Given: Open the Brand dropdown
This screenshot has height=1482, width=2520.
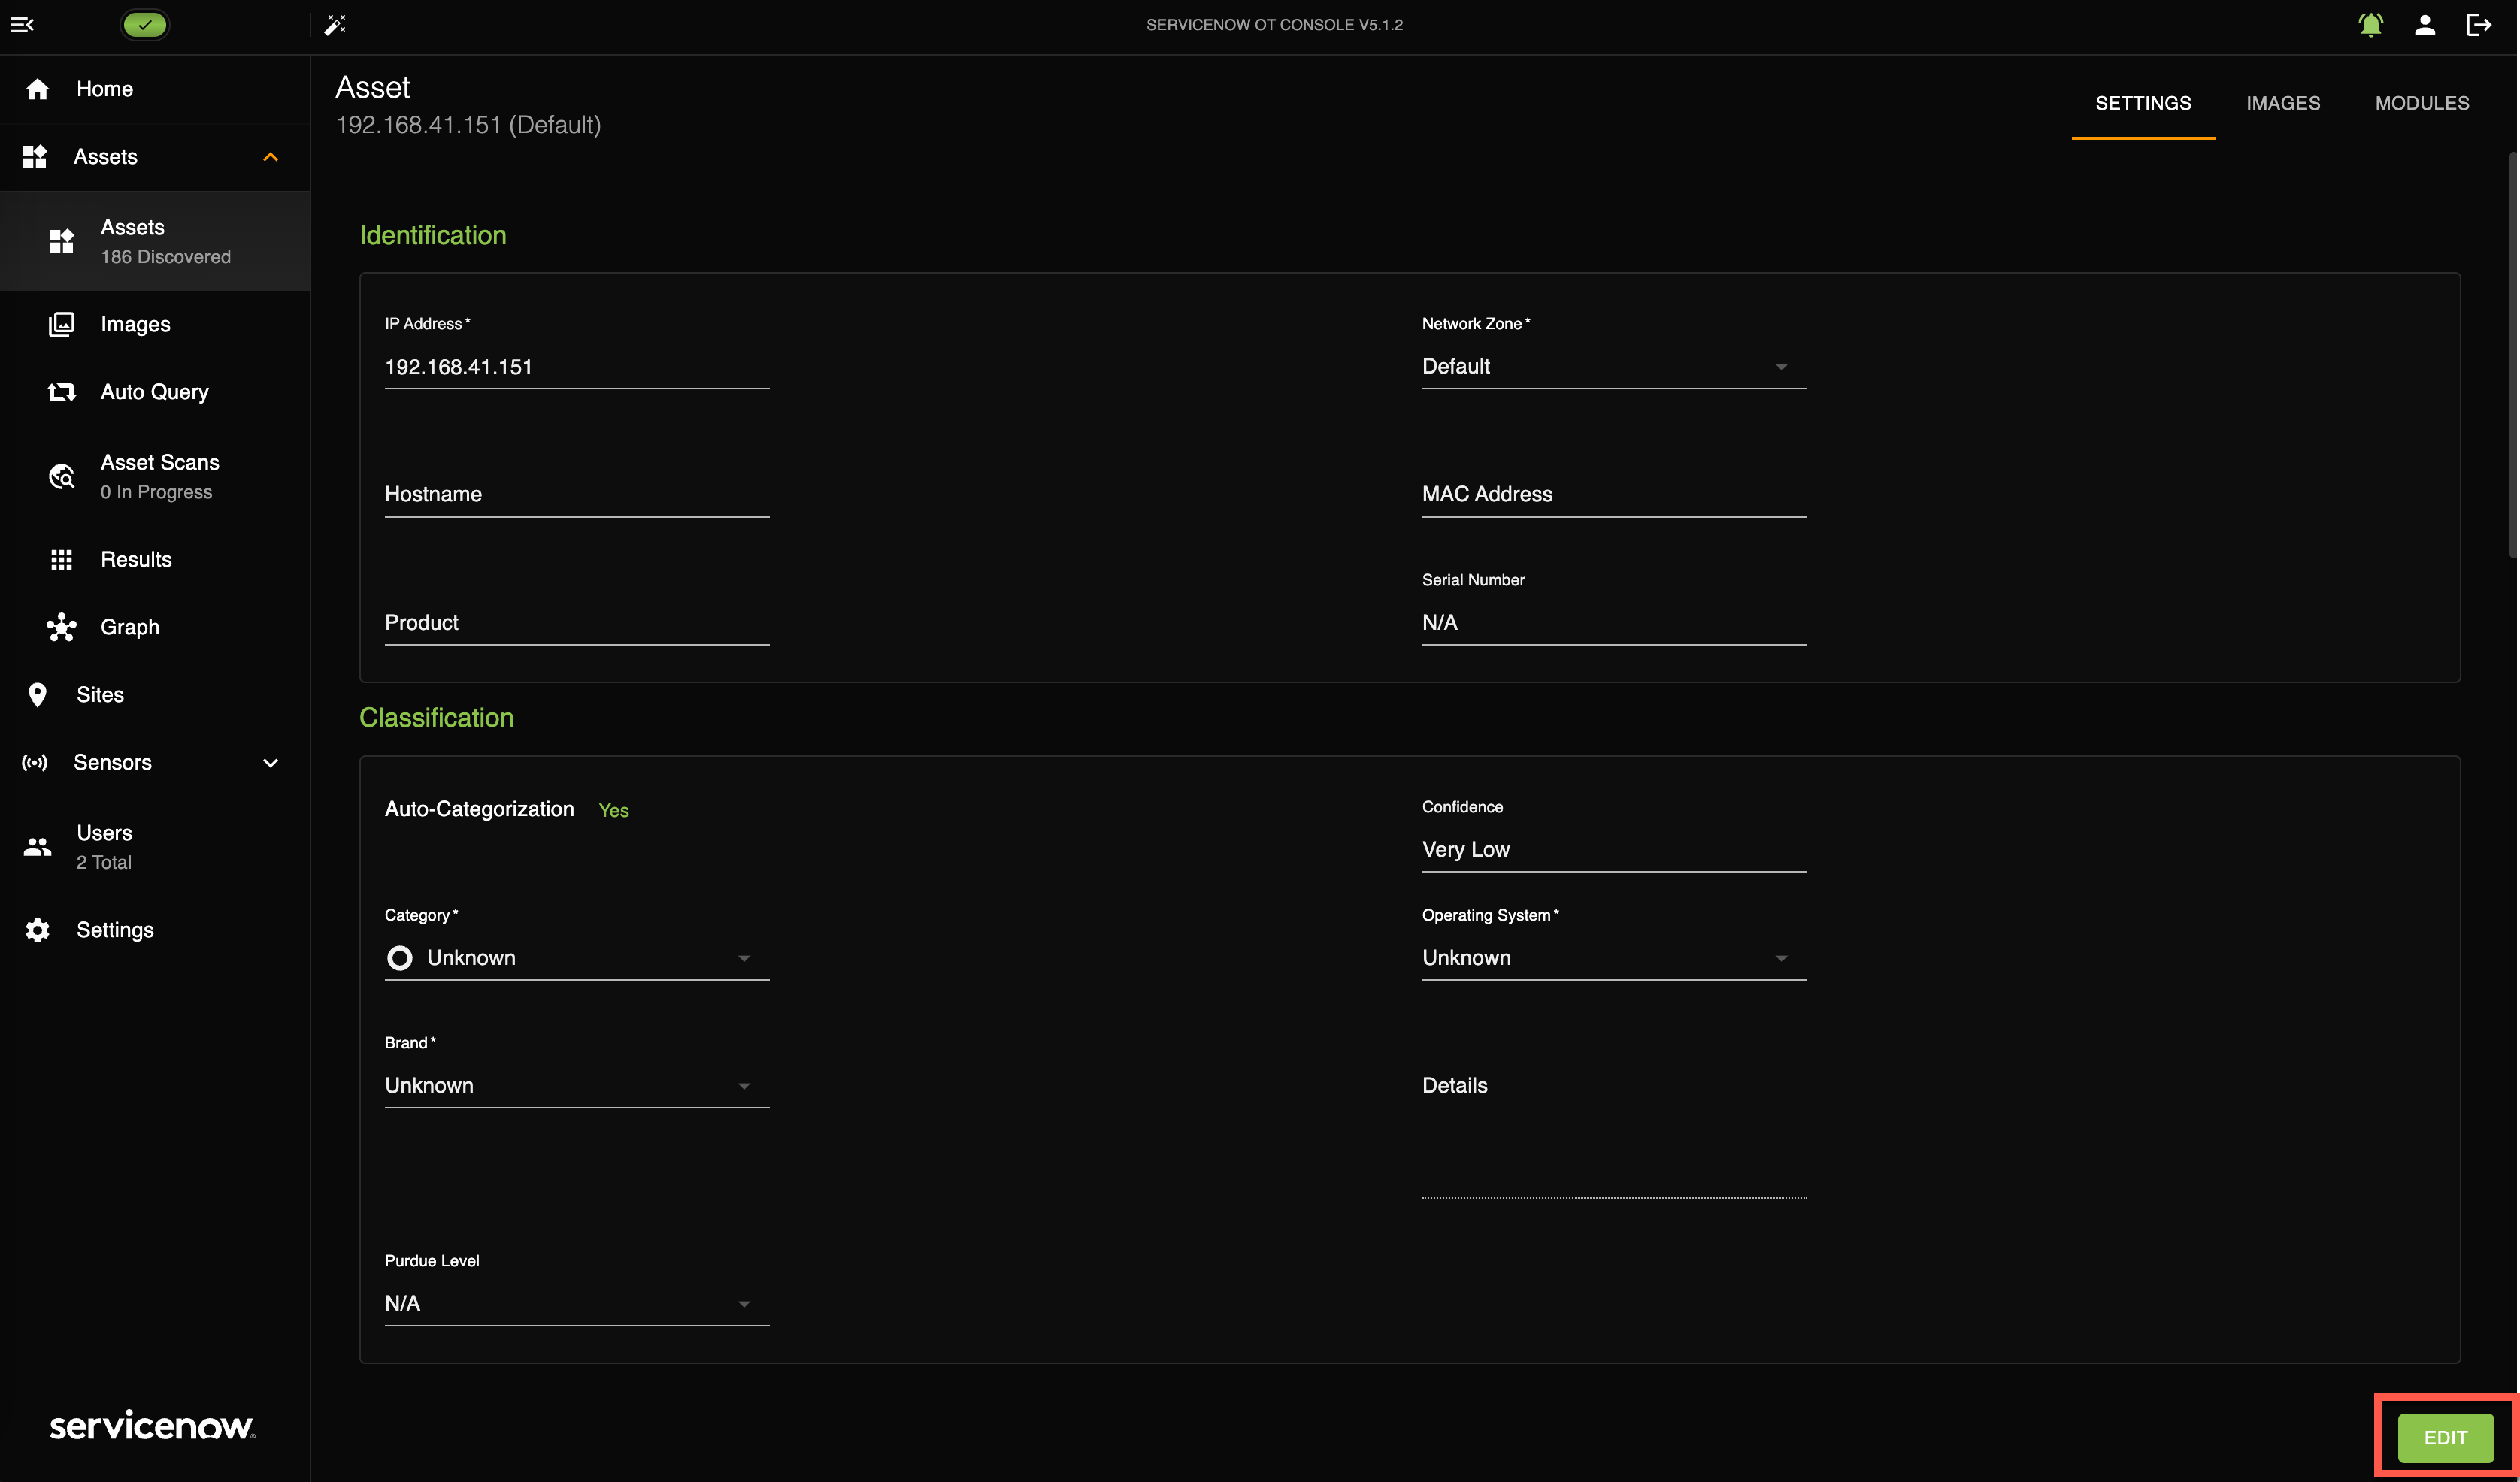Looking at the screenshot, I should (577, 1085).
